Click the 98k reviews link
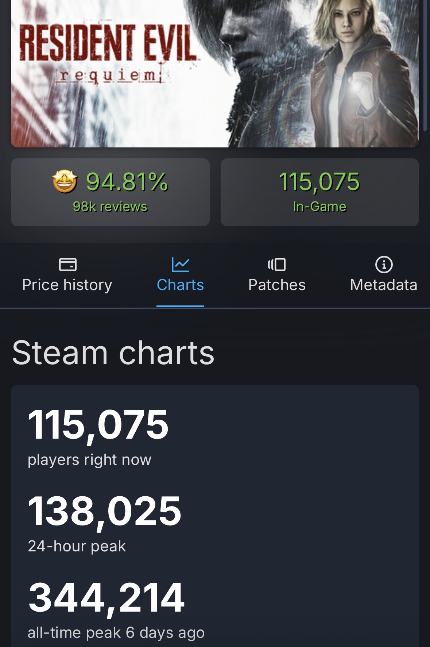The height and width of the screenshot is (647, 430). 110,207
